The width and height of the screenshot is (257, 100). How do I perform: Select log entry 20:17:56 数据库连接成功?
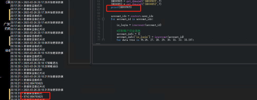26,36
